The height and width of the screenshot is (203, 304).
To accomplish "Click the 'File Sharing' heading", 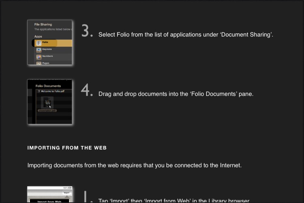I will click(x=43, y=24).
